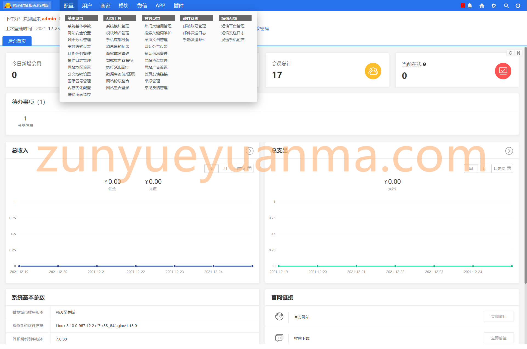
Task: Click help question mark beside 当前在线
Action: pyautogui.click(x=424, y=64)
